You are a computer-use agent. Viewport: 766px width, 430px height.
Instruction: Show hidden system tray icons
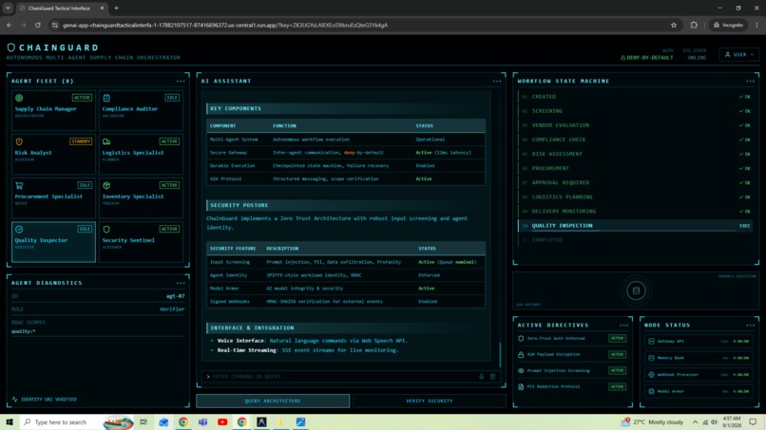(x=695, y=421)
